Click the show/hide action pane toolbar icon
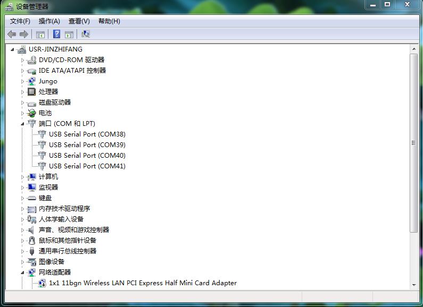 [69, 34]
